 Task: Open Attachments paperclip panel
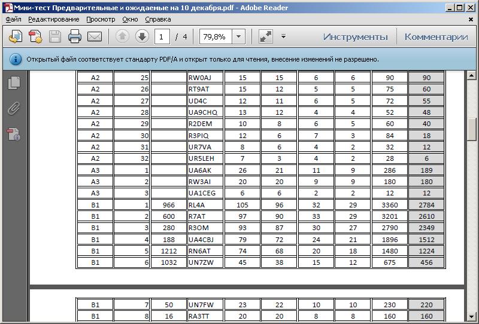point(14,108)
